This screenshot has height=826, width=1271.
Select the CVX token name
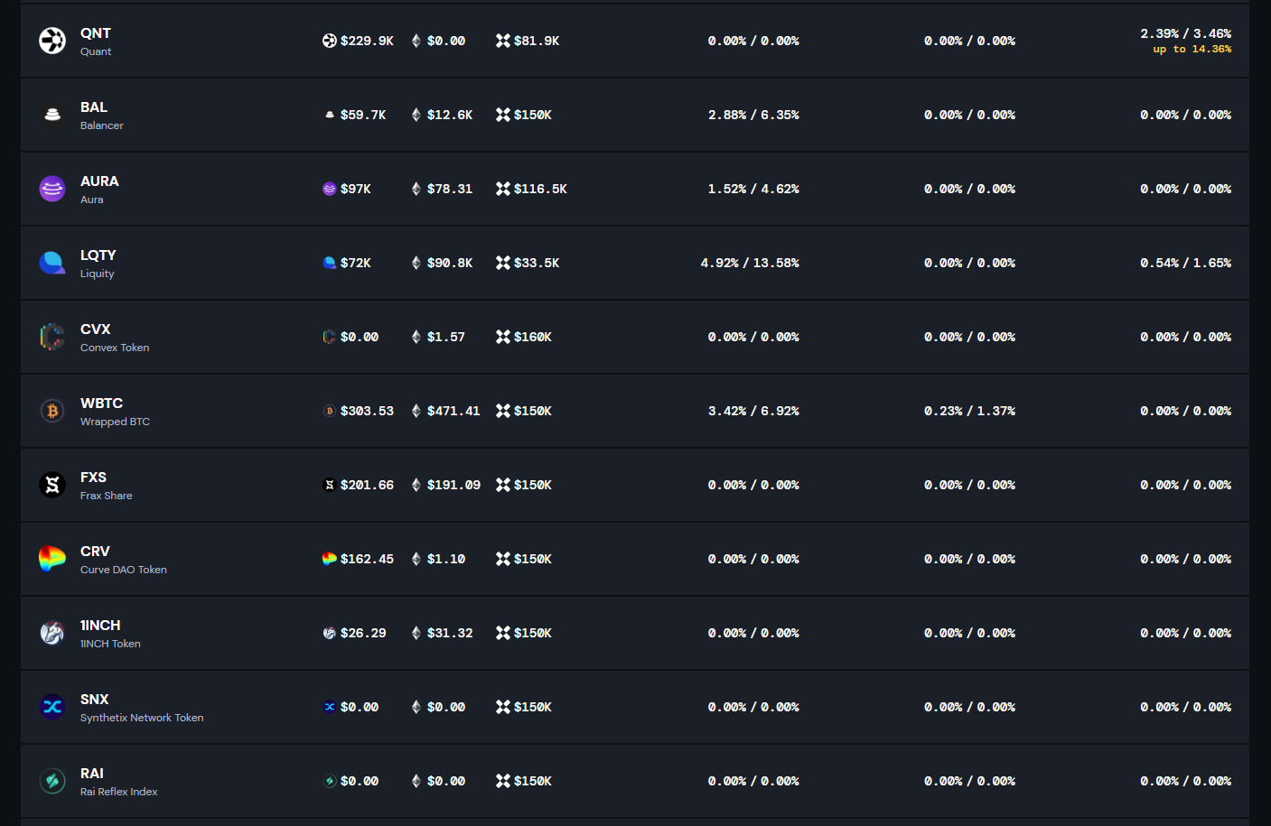click(x=96, y=329)
